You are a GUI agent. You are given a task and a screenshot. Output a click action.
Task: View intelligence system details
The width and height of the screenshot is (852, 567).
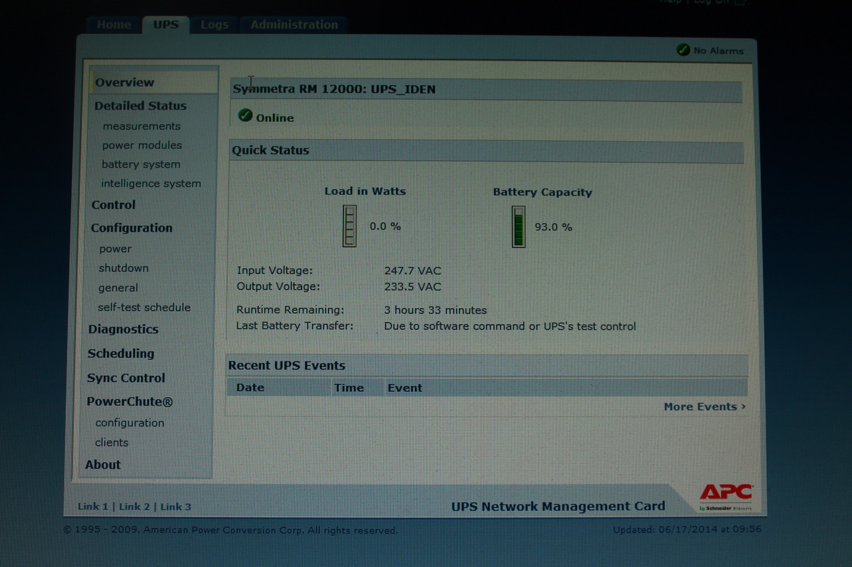tap(150, 184)
